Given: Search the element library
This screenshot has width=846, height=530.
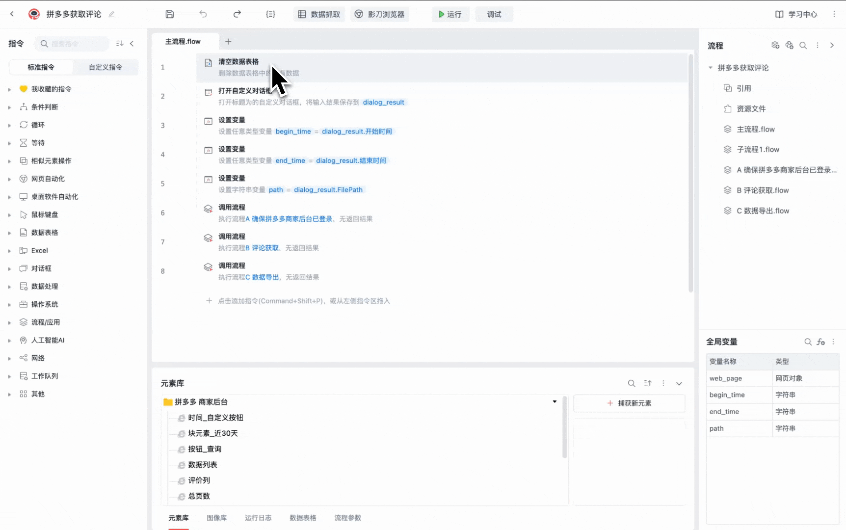Looking at the screenshot, I should [x=632, y=383].
